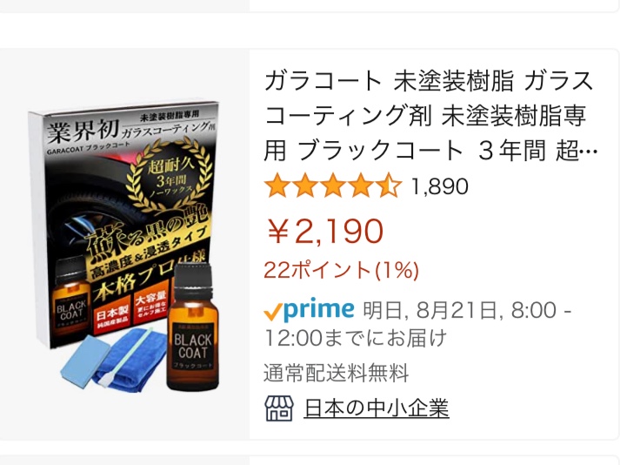Open the ガラコート product title link
The width and height of the screenshot is (620, 465).
click(x=430, y=116)
